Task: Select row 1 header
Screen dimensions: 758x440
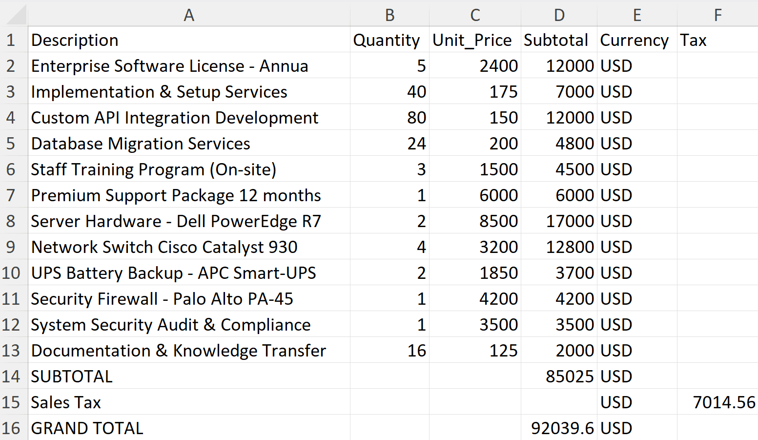Action: pyautogui.click(x=14, y=40)
